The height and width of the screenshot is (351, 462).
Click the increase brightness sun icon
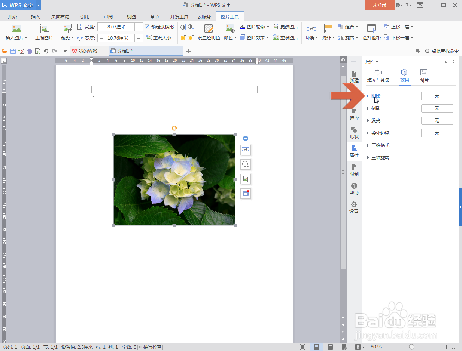(183, 38)
